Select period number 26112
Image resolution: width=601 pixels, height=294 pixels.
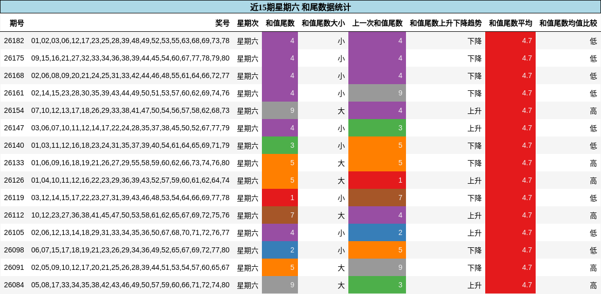point(14,215)
